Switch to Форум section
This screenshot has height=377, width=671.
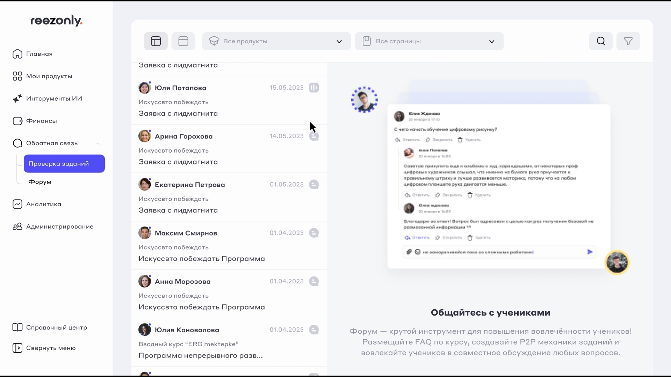(x=40, y=182)
